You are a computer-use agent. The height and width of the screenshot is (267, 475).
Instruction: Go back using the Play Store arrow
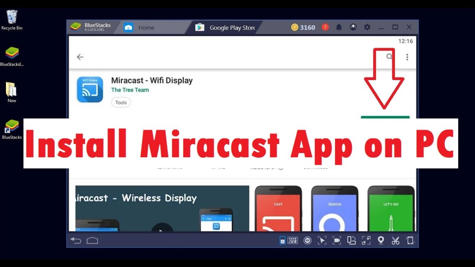pos(80,57)
